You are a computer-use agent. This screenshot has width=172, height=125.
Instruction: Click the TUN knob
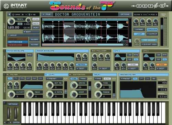(149, 21)
